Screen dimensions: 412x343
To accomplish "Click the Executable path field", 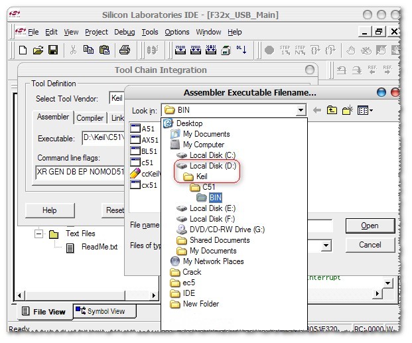I will [x=103, y=138].
